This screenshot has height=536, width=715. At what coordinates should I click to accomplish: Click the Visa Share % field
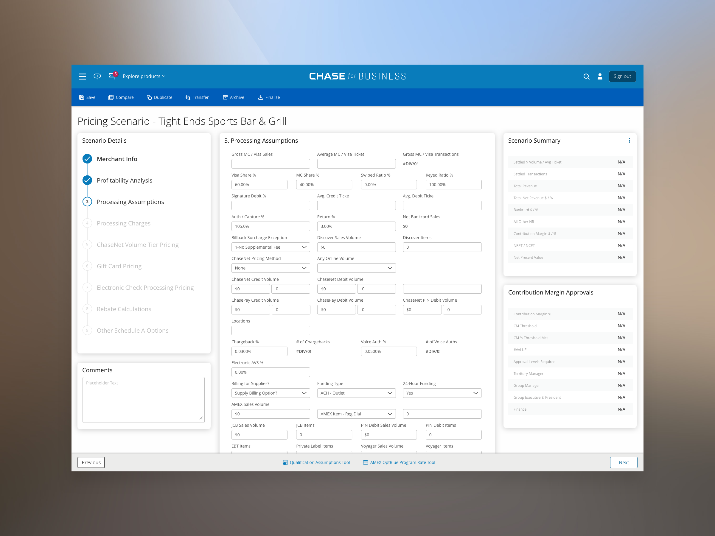(x=259, y=185)
